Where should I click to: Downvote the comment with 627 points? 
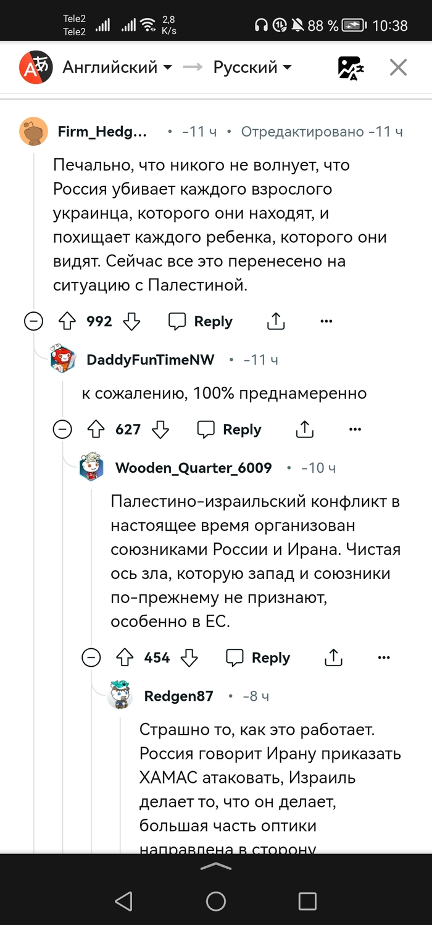(x=160, y=429)
